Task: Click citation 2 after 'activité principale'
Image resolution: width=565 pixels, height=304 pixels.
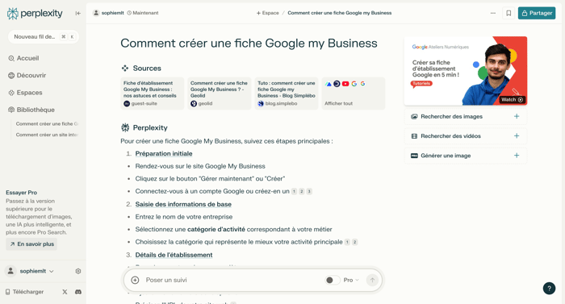Action: coord(354,242)
